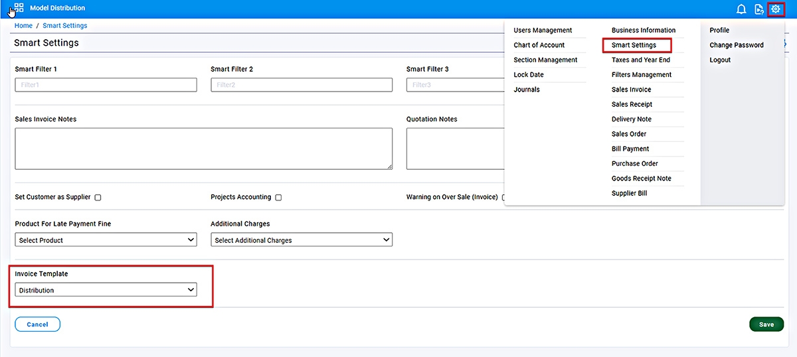The height and width of the screenshot is (357, 797).
Task: Open Taxes and Year End settings
Action: pos(641,60)
